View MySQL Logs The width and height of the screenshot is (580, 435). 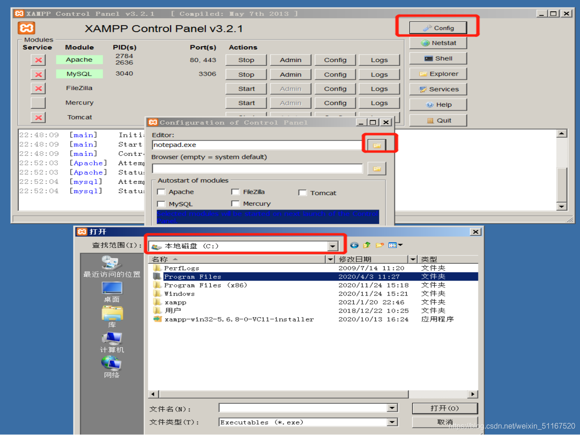(x=380, y=74)
